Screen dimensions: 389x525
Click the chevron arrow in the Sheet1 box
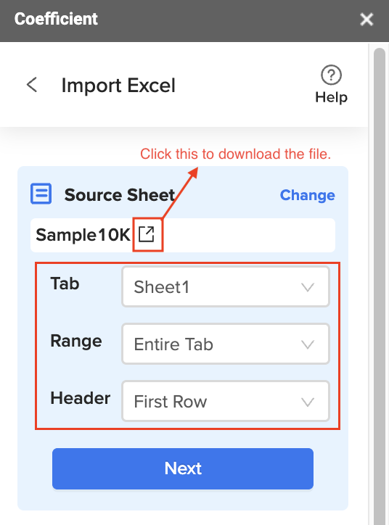pos(307,287)
